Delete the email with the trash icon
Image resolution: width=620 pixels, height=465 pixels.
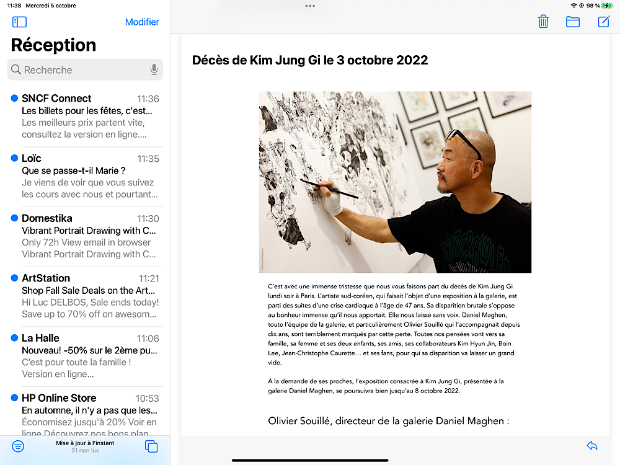click(543, 21)
